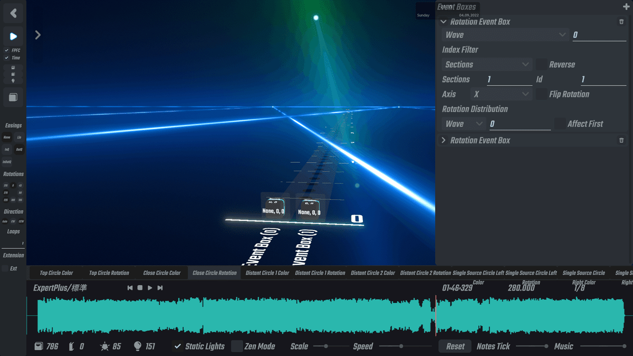Add a new event box with the plus icon
Image resolution: width=633 pixels, height=356 pixels.
tap(626, 7)
